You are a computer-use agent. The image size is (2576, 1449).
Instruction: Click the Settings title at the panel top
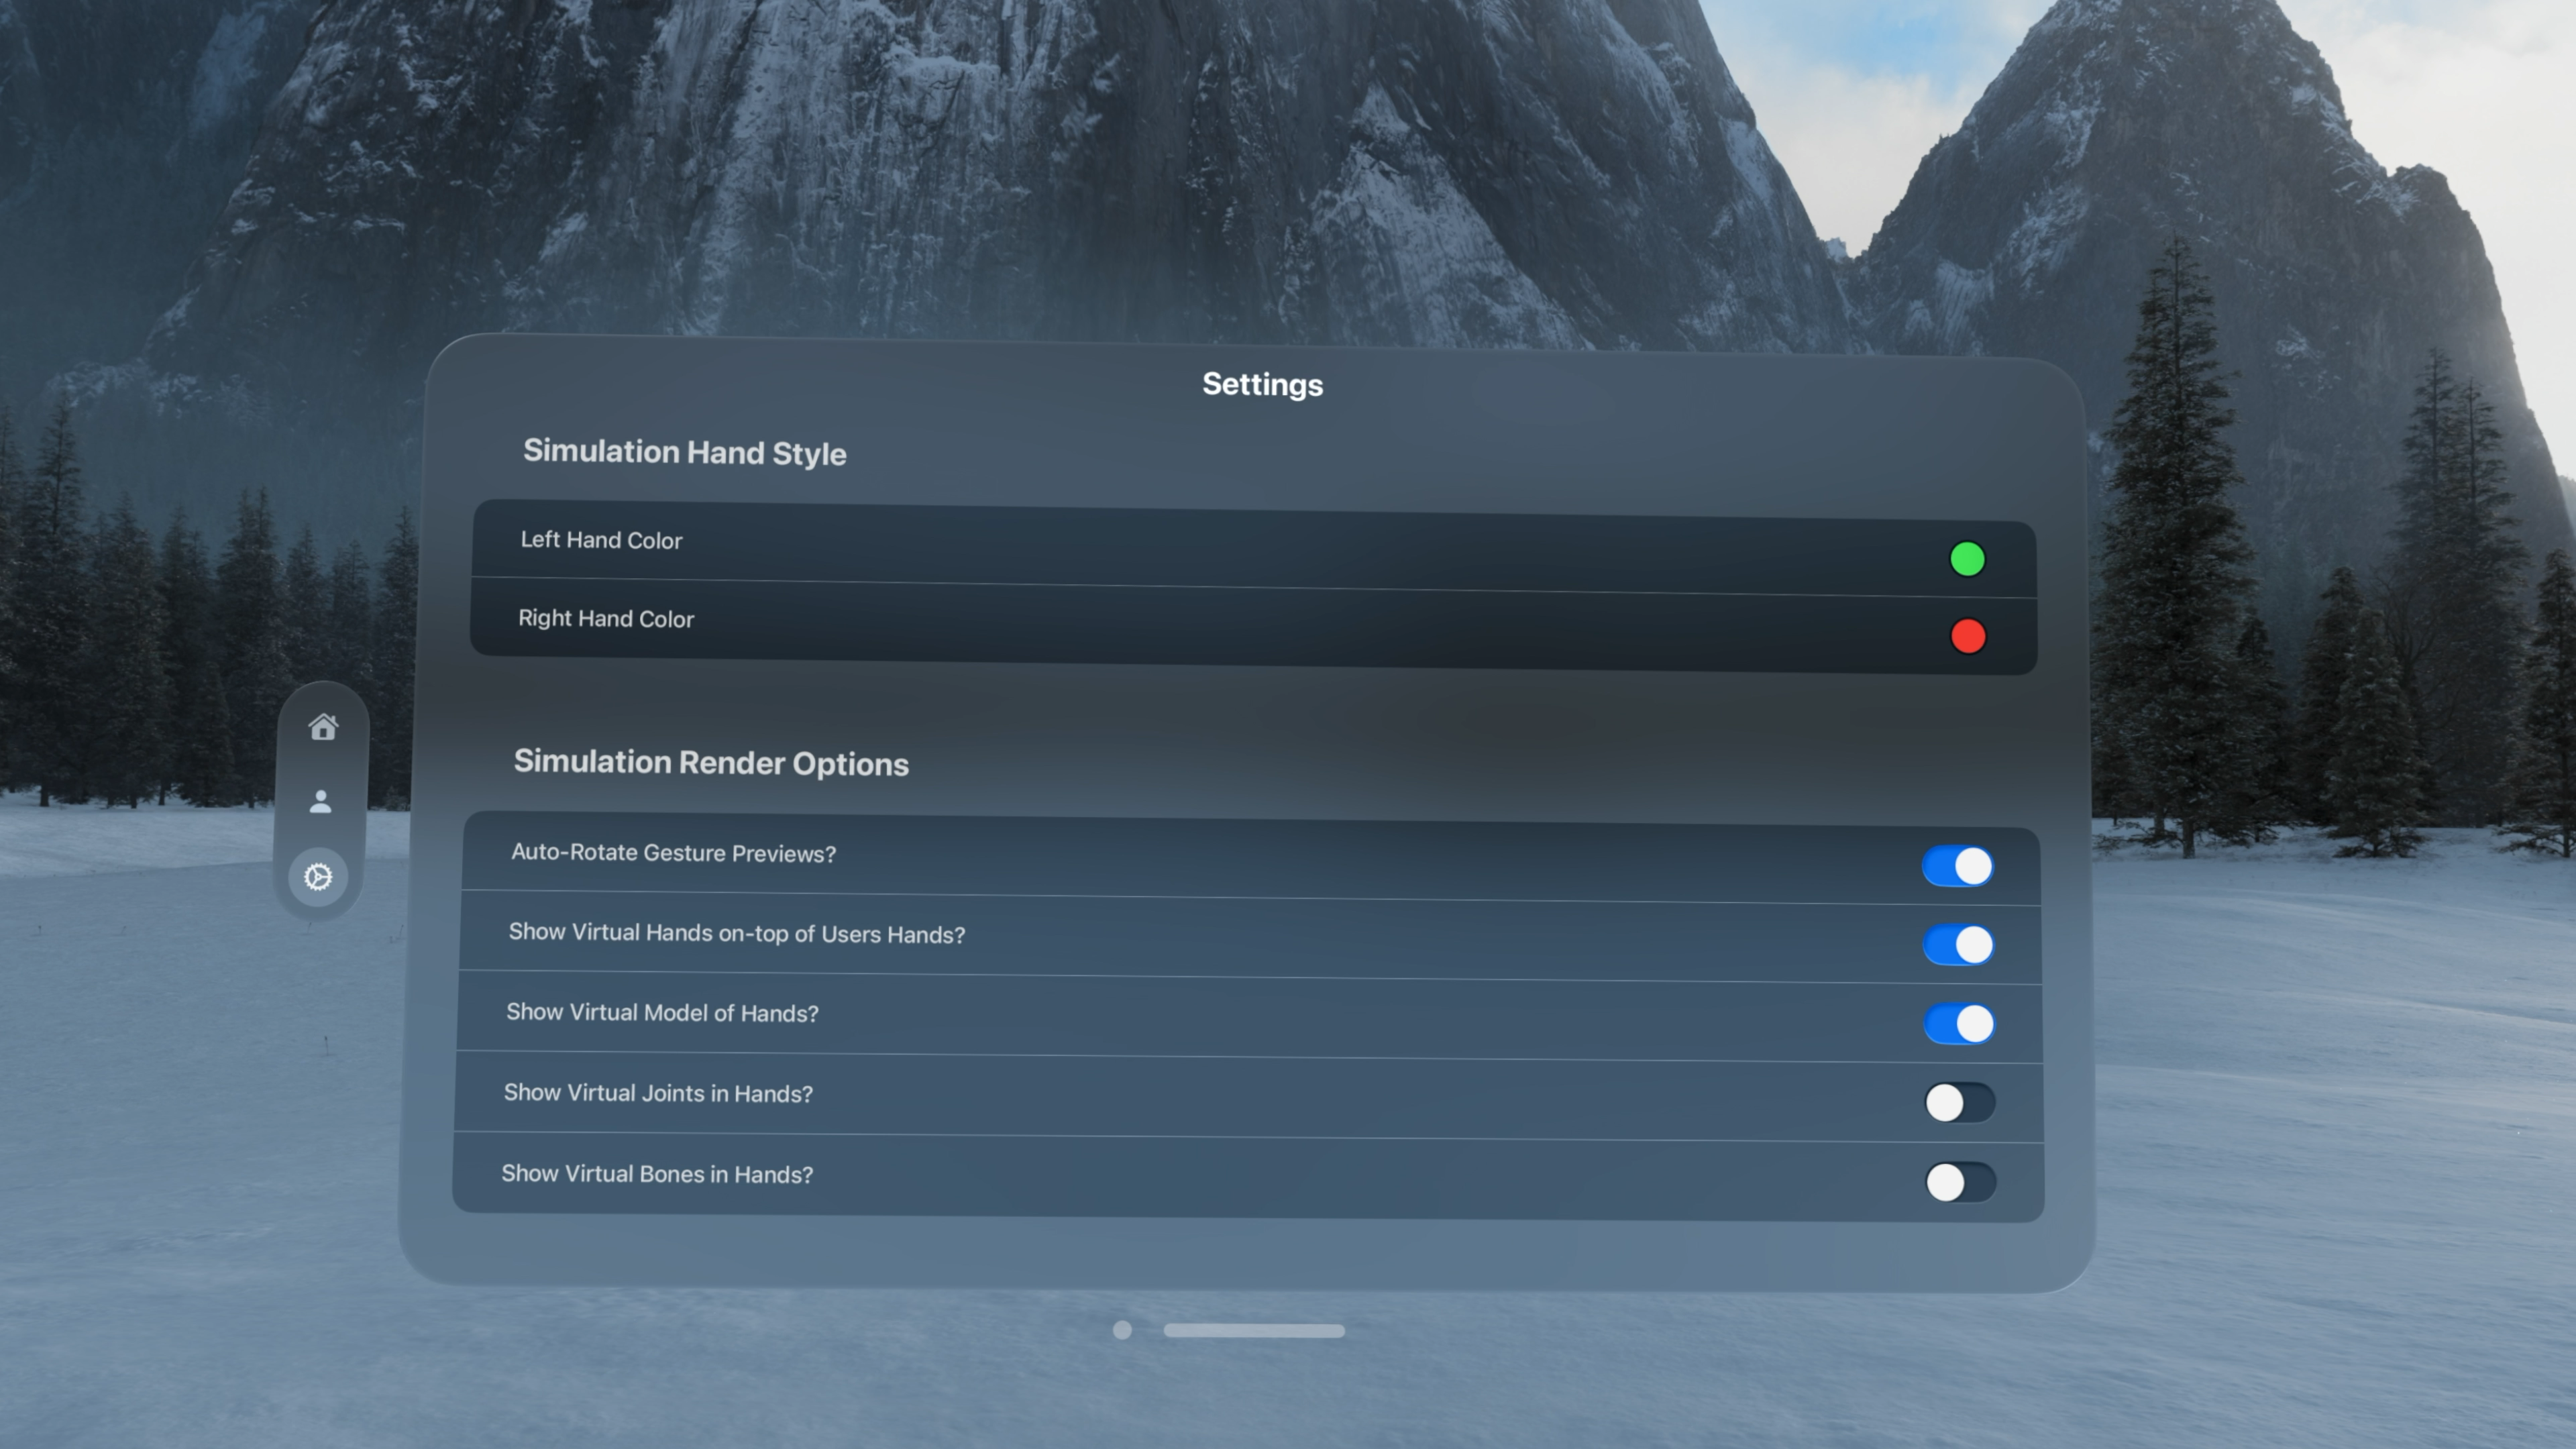coord(1262,384)
